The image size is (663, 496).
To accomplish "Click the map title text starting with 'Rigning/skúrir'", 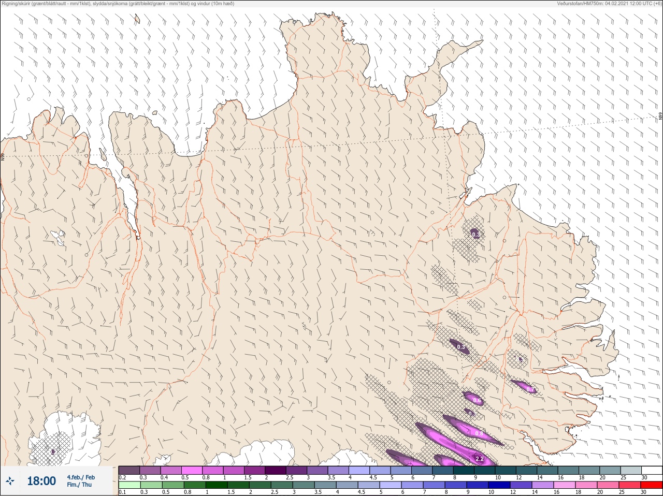I will point(118,4).
